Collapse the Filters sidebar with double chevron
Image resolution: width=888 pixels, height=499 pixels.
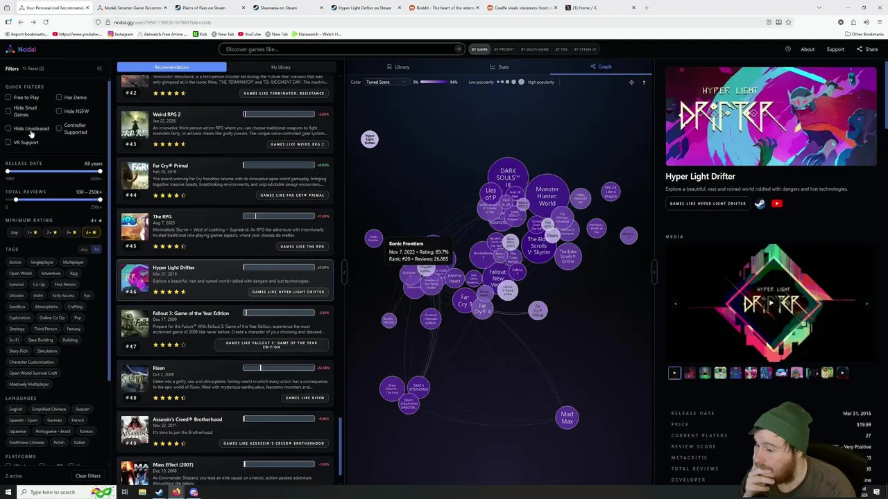click(99, 69)
